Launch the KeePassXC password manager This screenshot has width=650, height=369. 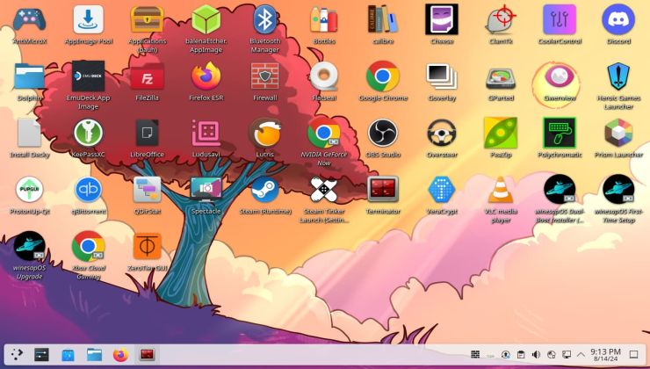(88, 134)
